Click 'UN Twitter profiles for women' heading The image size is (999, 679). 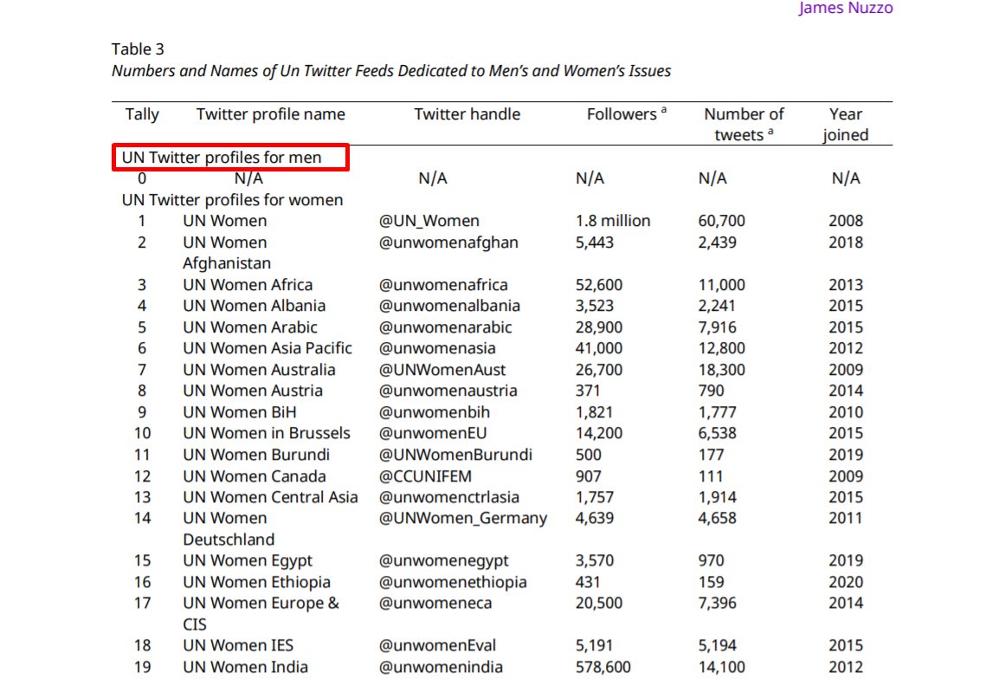click(x=233, y=200)
